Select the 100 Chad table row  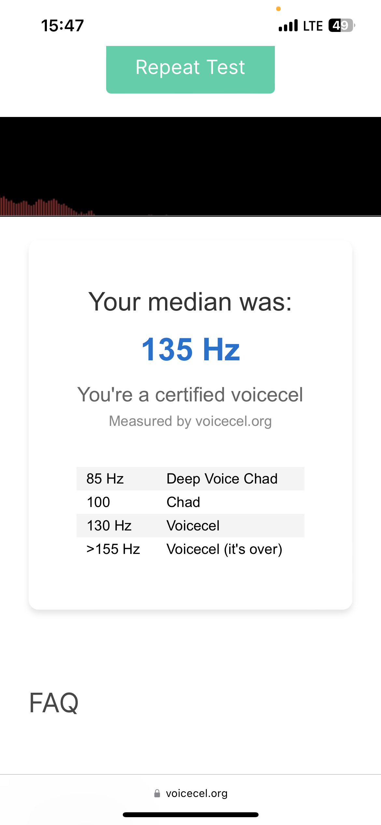click(190, 502)
